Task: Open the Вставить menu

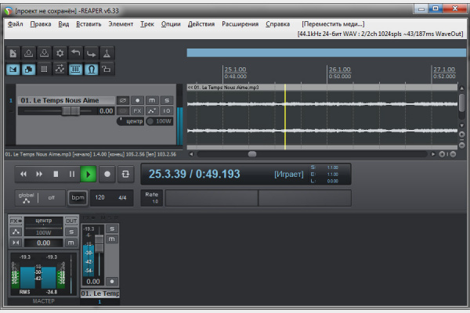Action: 89,24
